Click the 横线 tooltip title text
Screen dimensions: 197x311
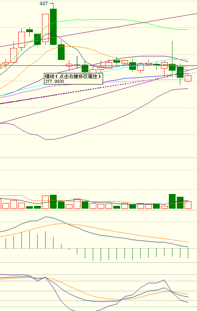pos(73,76)
